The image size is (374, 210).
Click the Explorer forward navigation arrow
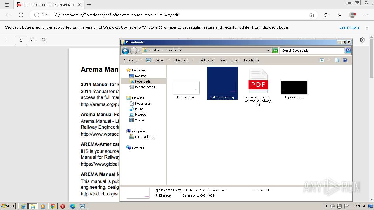click(x=134, y=50)
